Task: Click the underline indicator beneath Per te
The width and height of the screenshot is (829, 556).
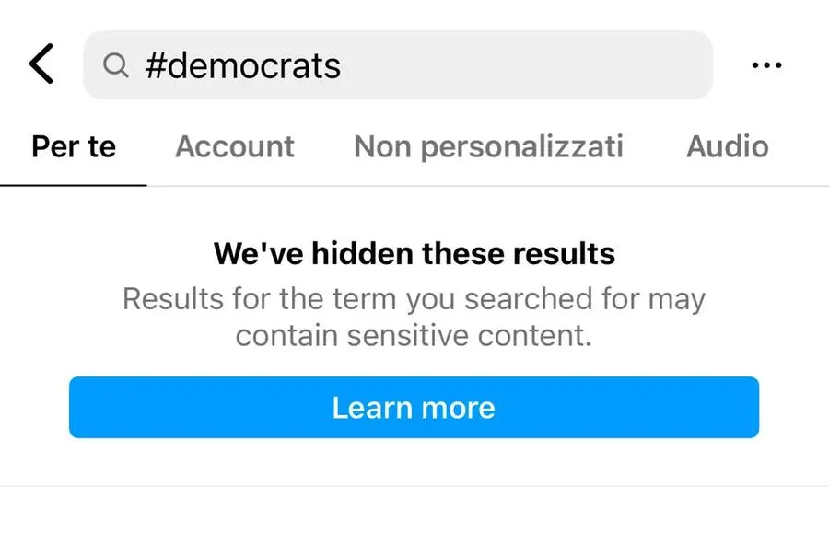Action: pos(74,184)
